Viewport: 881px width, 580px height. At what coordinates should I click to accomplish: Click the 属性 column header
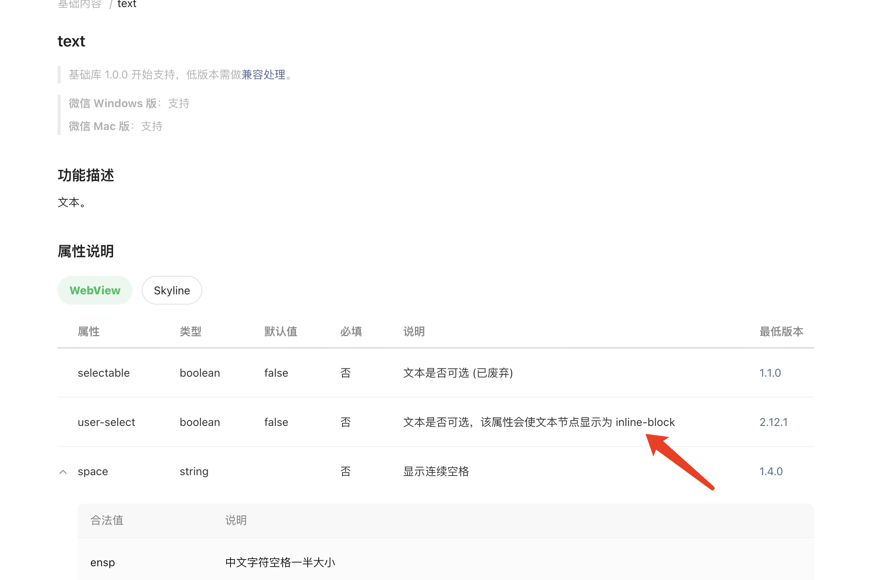[x=89, y=331]
